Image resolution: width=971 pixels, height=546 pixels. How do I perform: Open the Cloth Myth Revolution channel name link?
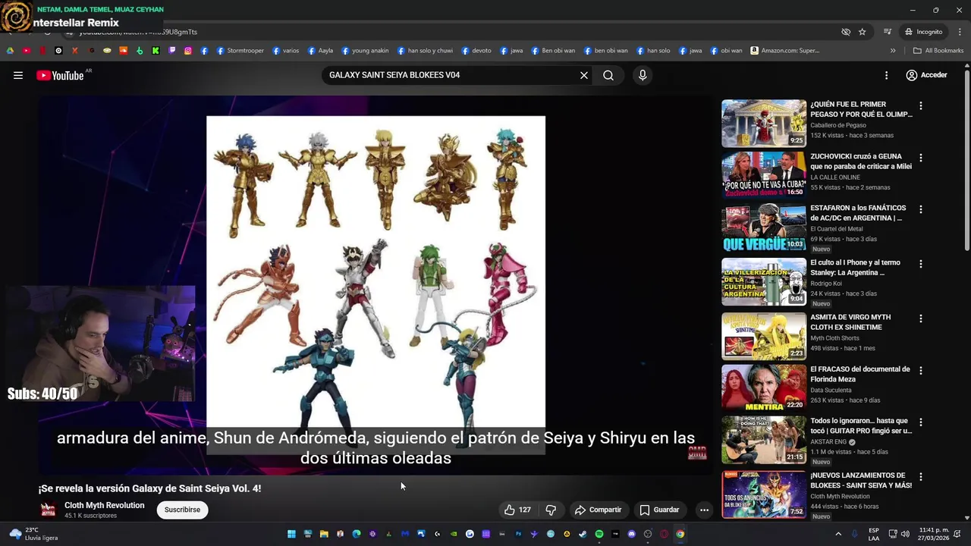point(104,505)
